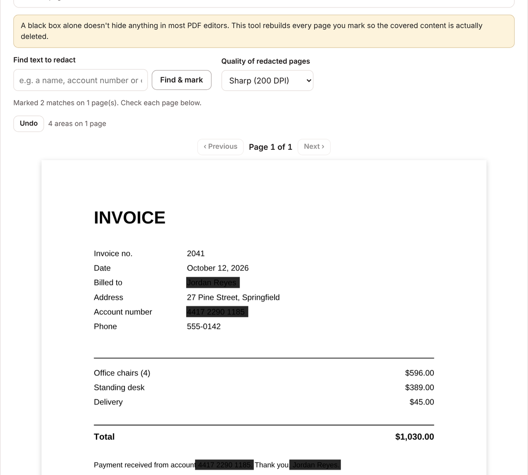
Task: Click the Quality of redacted pages label
Action: tap(266, 61)
